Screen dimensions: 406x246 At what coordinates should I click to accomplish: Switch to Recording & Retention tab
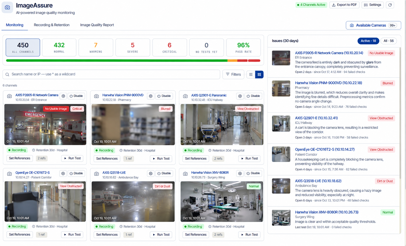pos(52,25)
